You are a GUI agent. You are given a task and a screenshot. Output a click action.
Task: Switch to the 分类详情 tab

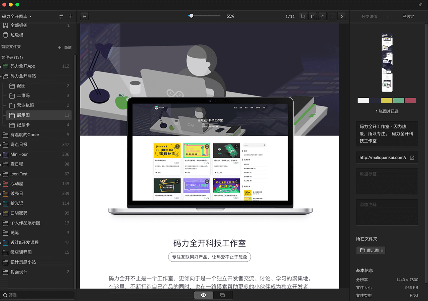369,16
